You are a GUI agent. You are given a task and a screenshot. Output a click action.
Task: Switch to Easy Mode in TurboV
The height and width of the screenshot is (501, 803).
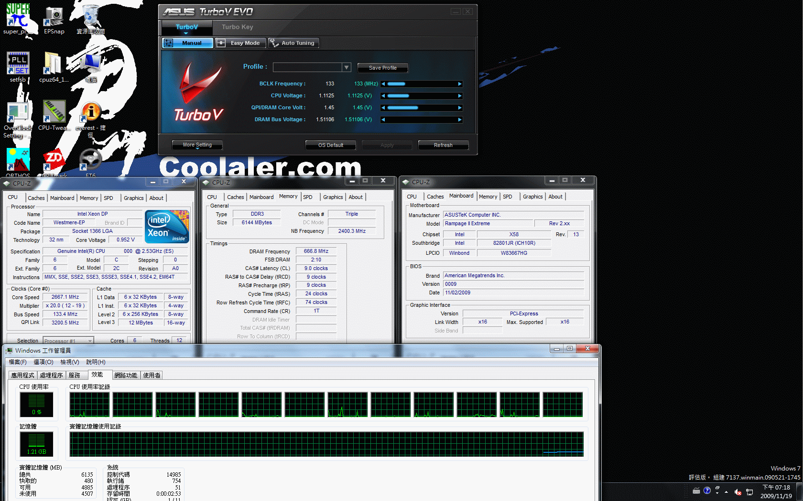tap(240, 43)
